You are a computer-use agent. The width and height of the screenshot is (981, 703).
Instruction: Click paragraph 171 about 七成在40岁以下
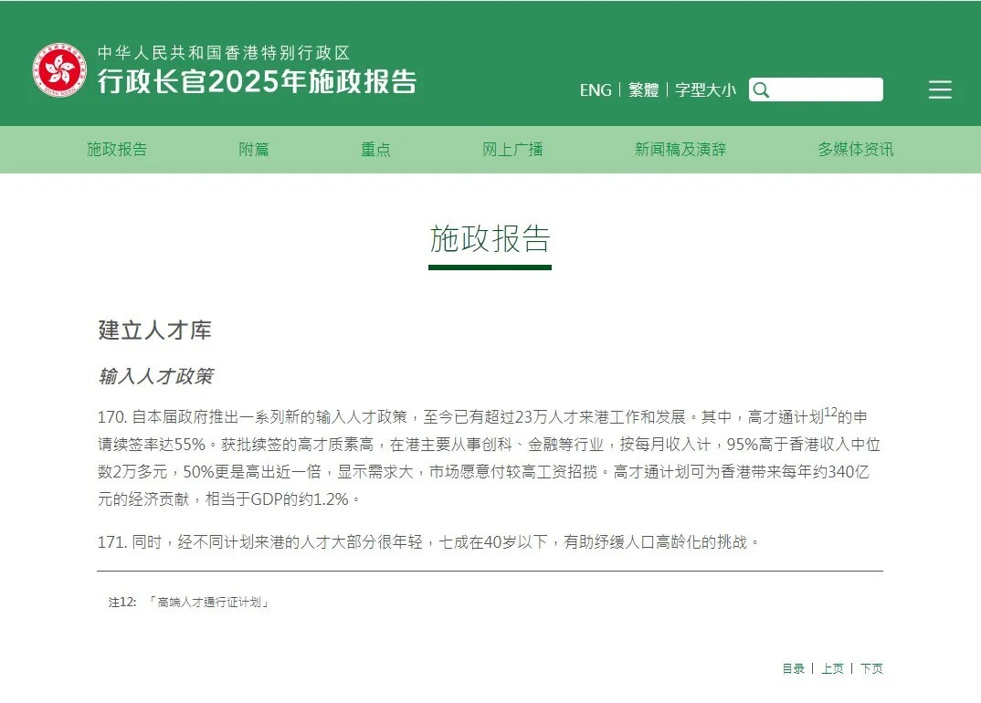tap(428, 541)
